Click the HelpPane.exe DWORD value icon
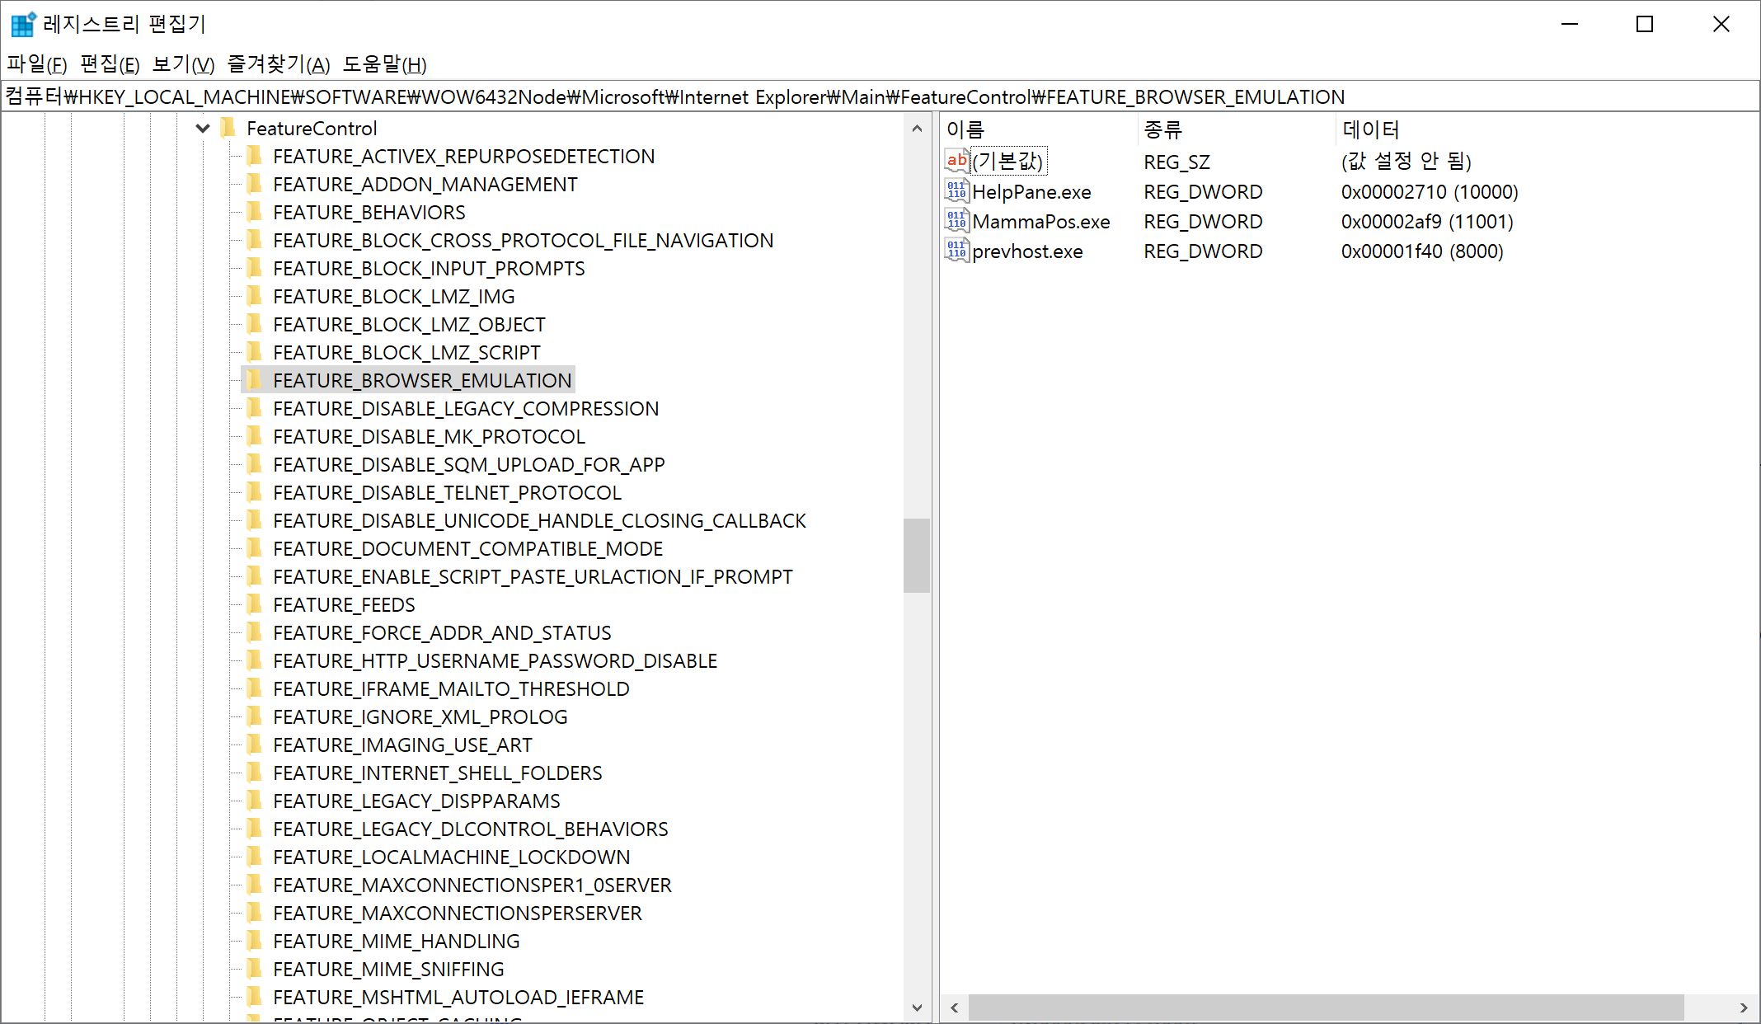 pyautogui.click(x=956, y=191)
